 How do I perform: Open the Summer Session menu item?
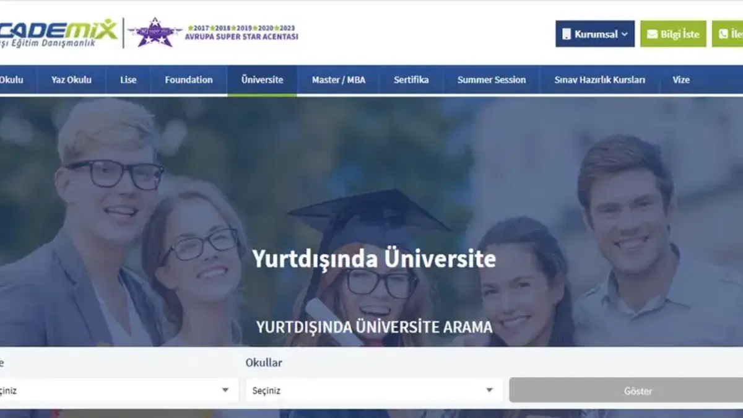click(x=492, y=80)
